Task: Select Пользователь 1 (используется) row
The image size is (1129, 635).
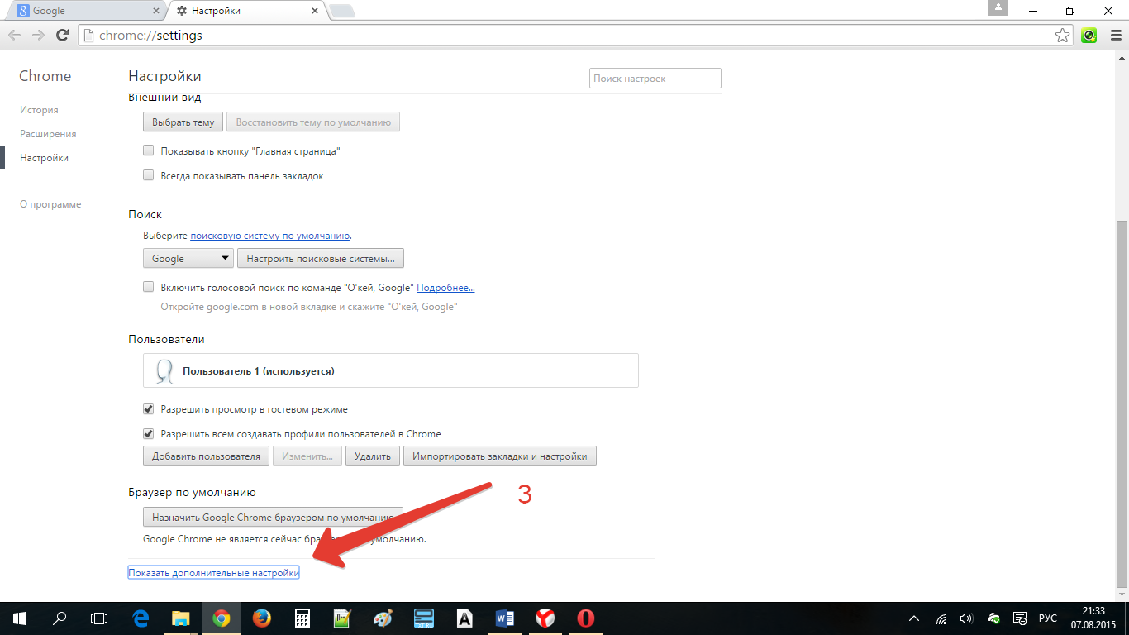Action: pos(391,371)
